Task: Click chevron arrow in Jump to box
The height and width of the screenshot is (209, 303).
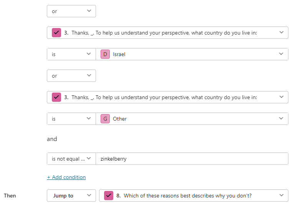Action: tap(89, 195)
